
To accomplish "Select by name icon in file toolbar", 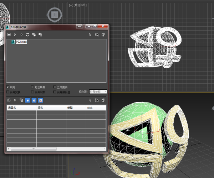I will [97, 35].
